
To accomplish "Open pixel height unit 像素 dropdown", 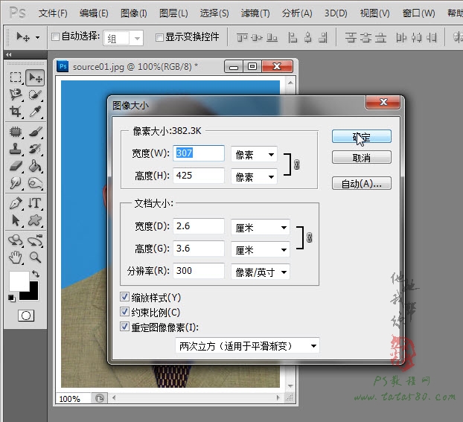I will point(255,176).
